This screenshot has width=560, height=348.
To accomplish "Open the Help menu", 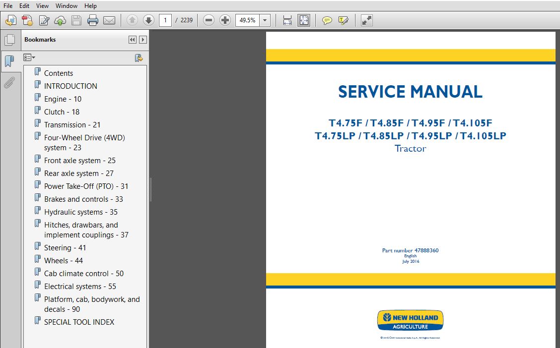I will coord(90,6).
